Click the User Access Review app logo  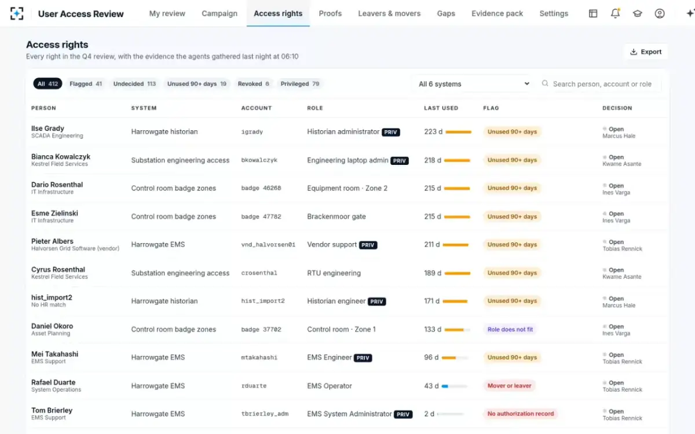(17, 13)
